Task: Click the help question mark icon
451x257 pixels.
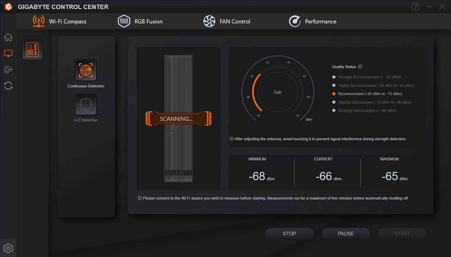Action: coord(415,7)
